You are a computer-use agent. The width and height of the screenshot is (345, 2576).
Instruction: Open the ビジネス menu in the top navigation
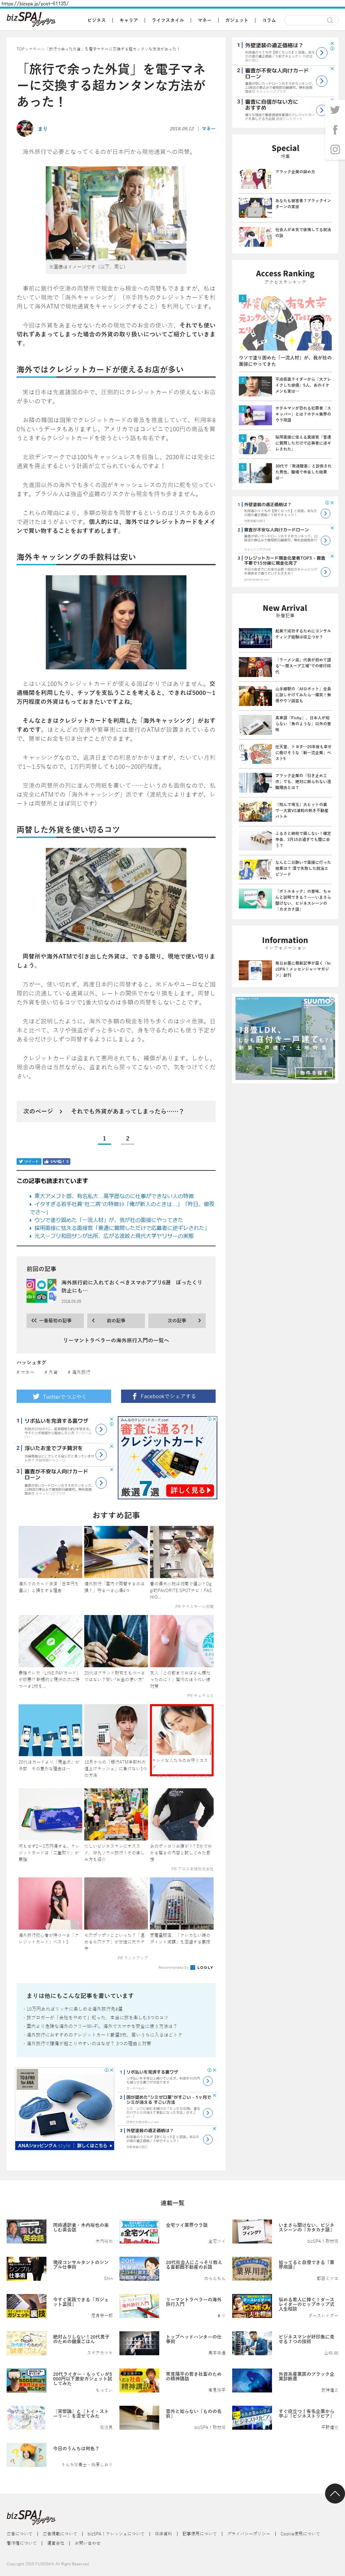coord(96,19)
